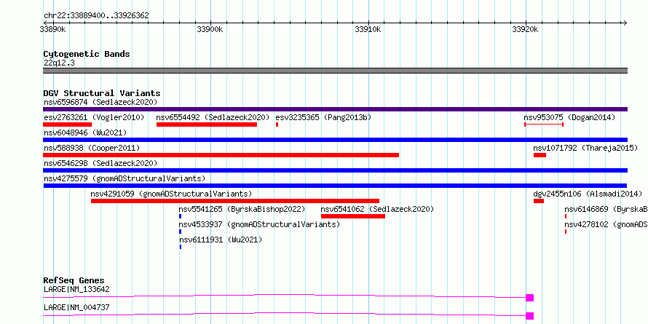Click the 22q12.3 band label
The width and height of the screenshot is (648, 324).
pyautogui.click(x=59, y=63)
